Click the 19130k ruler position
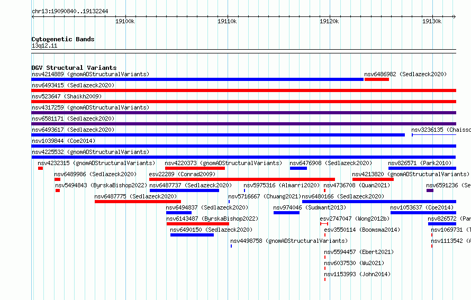Viewport: 471px width, 300px height. coord(432,21)
